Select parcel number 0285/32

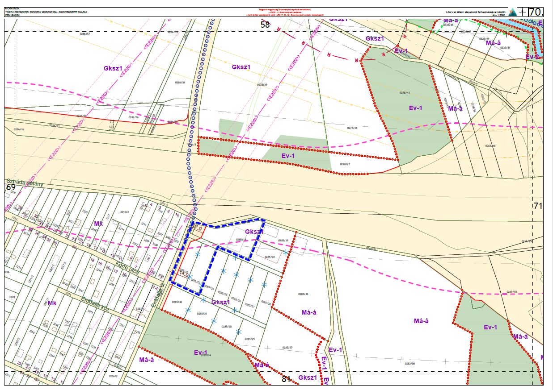[x=177, y=302]
